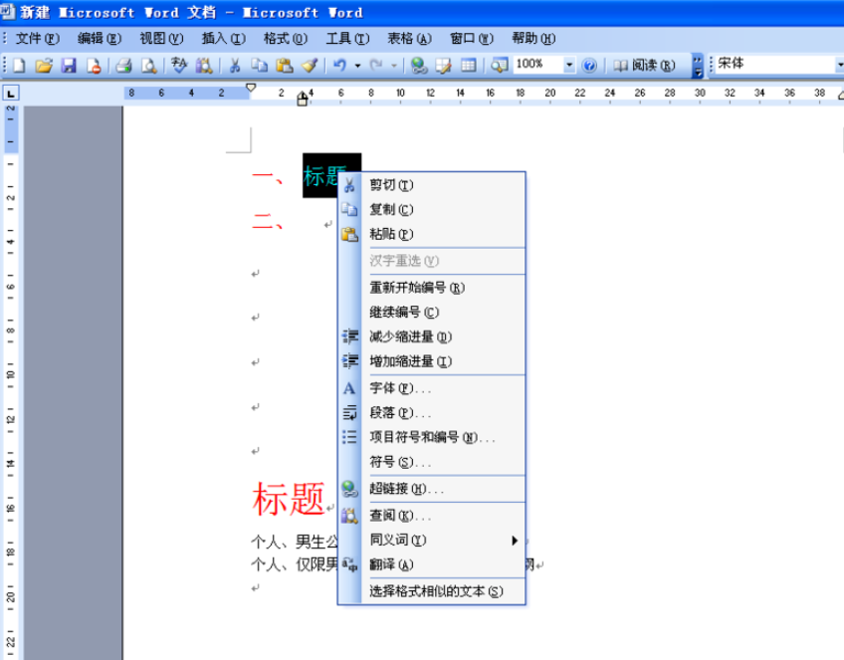Click the Permission icon in the toolbar
The width and height of the screenshot is (844, 660).
94,66
